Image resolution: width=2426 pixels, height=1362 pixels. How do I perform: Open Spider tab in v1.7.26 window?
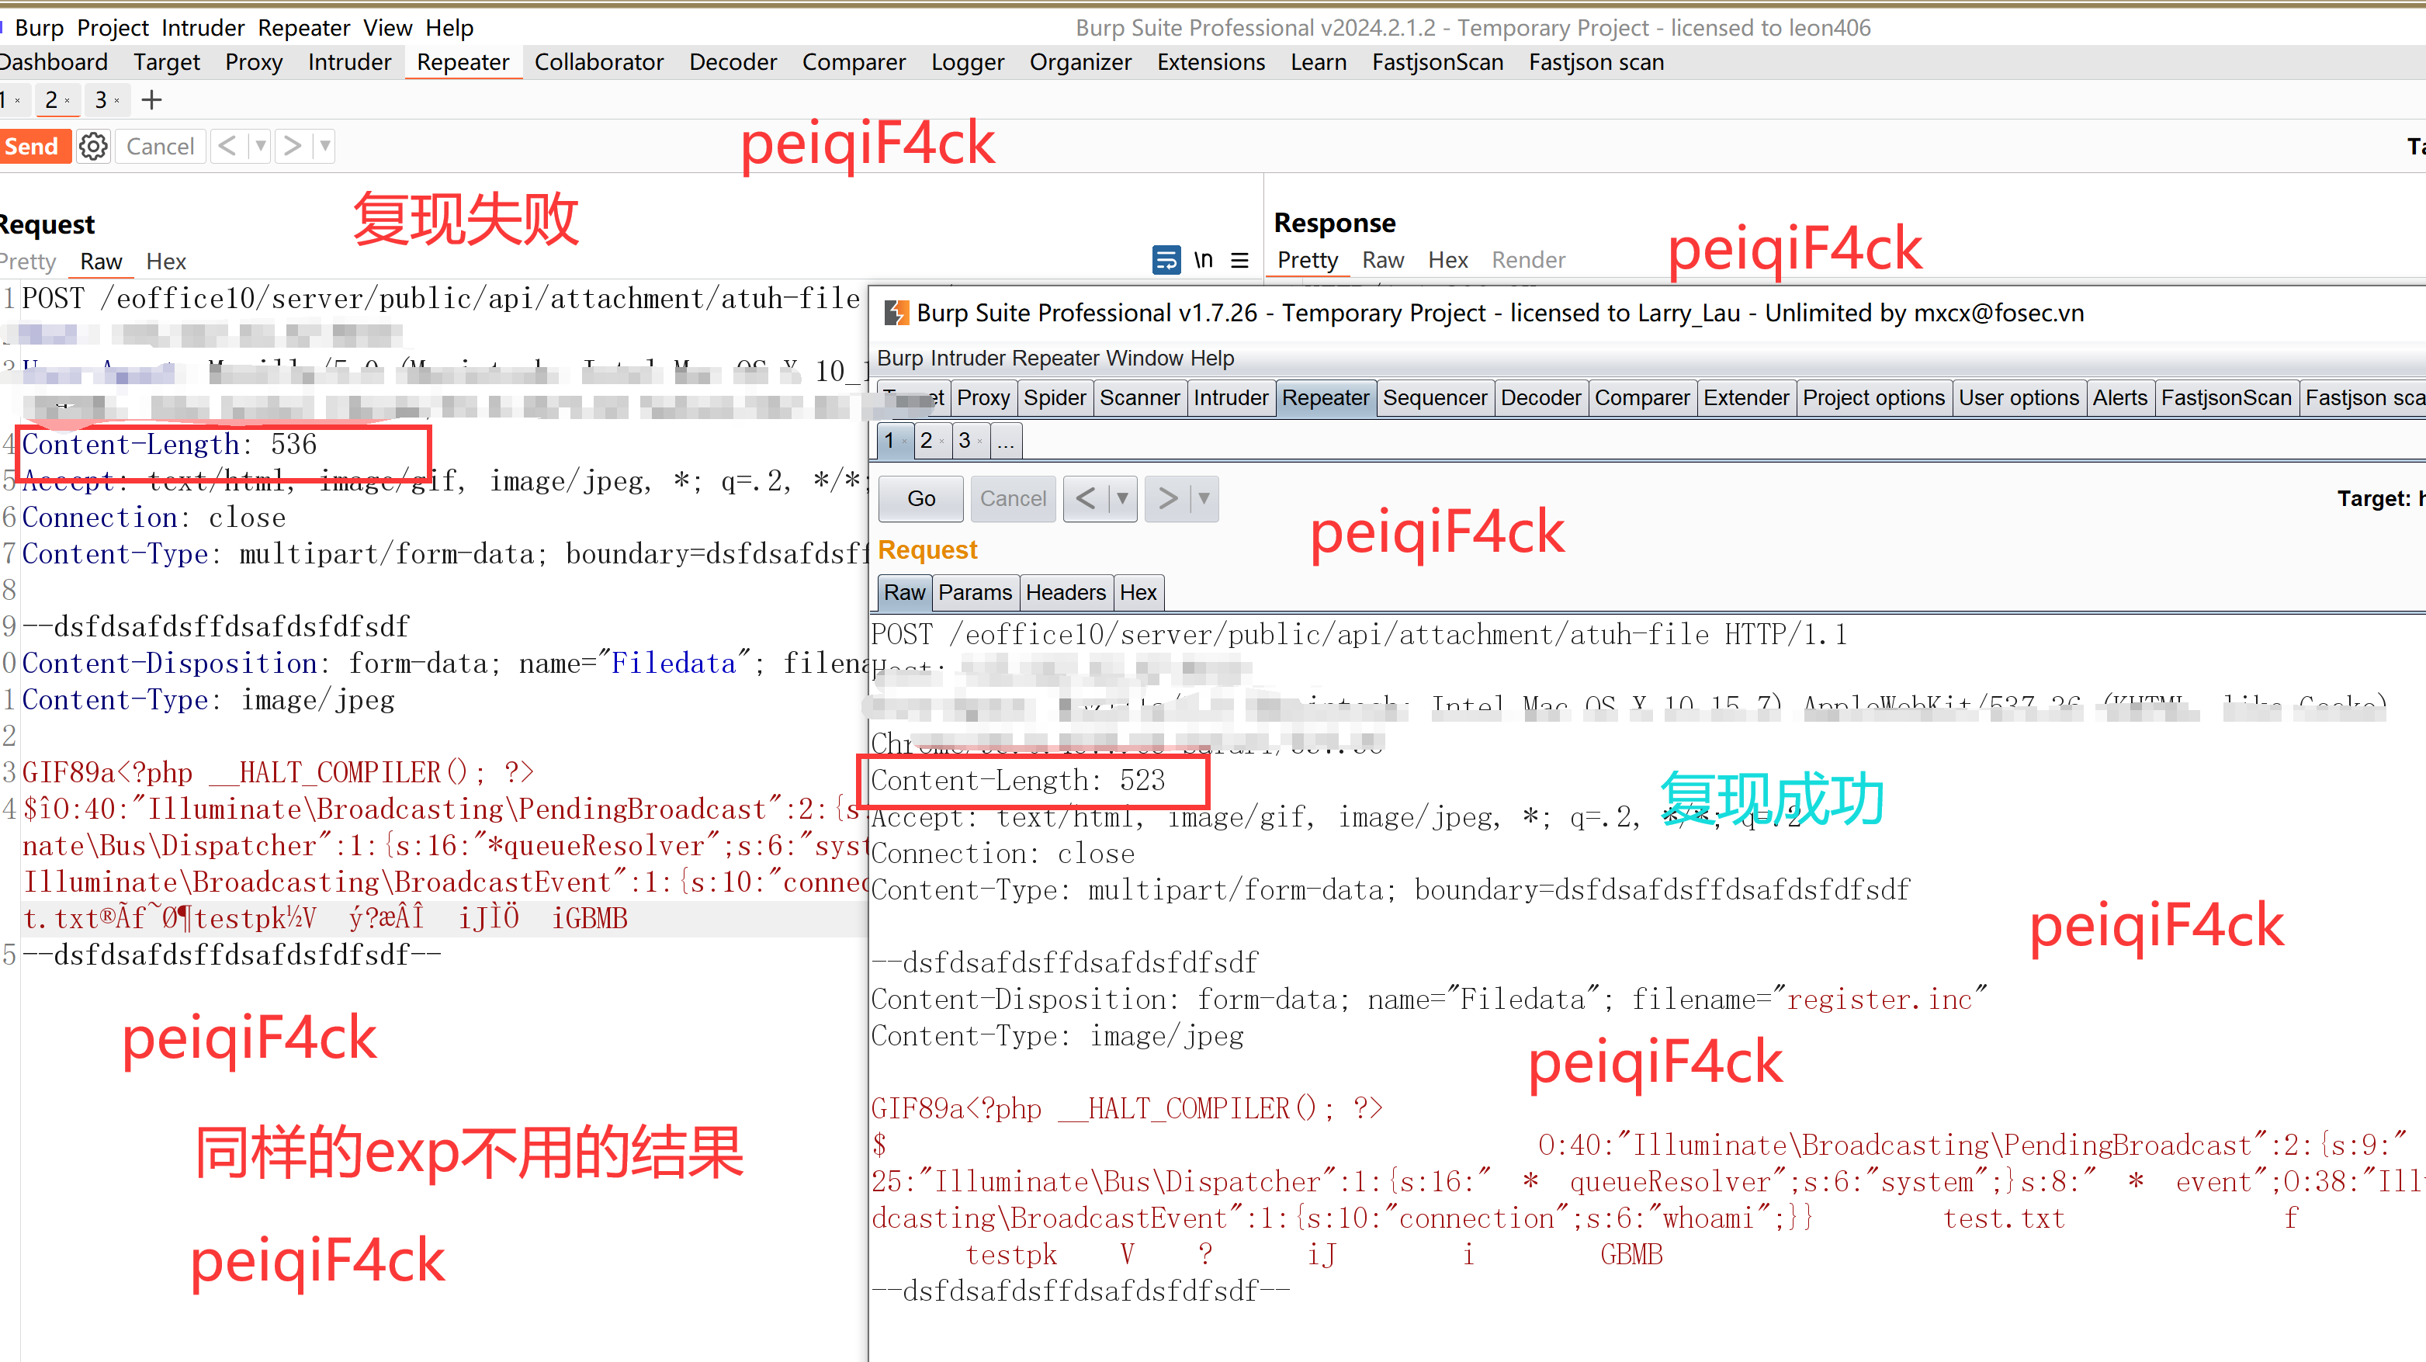[x=1054, y=397]
